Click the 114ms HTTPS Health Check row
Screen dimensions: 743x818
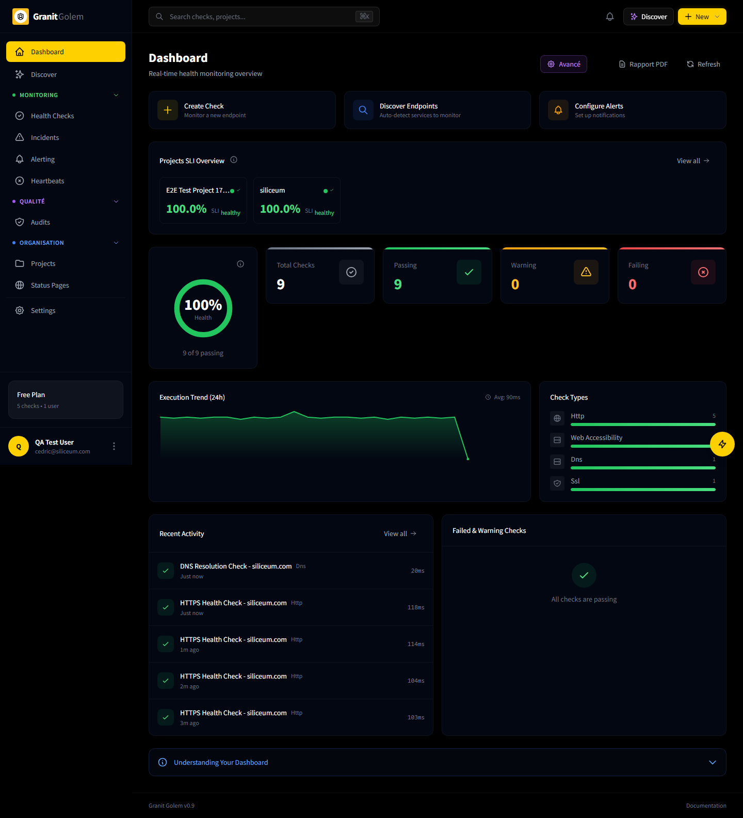291,644
